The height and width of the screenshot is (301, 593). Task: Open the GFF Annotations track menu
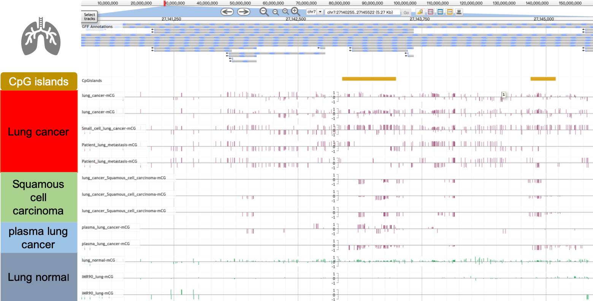point(97,27)
